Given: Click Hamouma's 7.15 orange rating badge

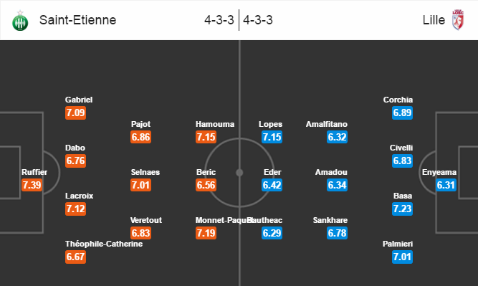Looking at the screenshot, I should point(206,137).
